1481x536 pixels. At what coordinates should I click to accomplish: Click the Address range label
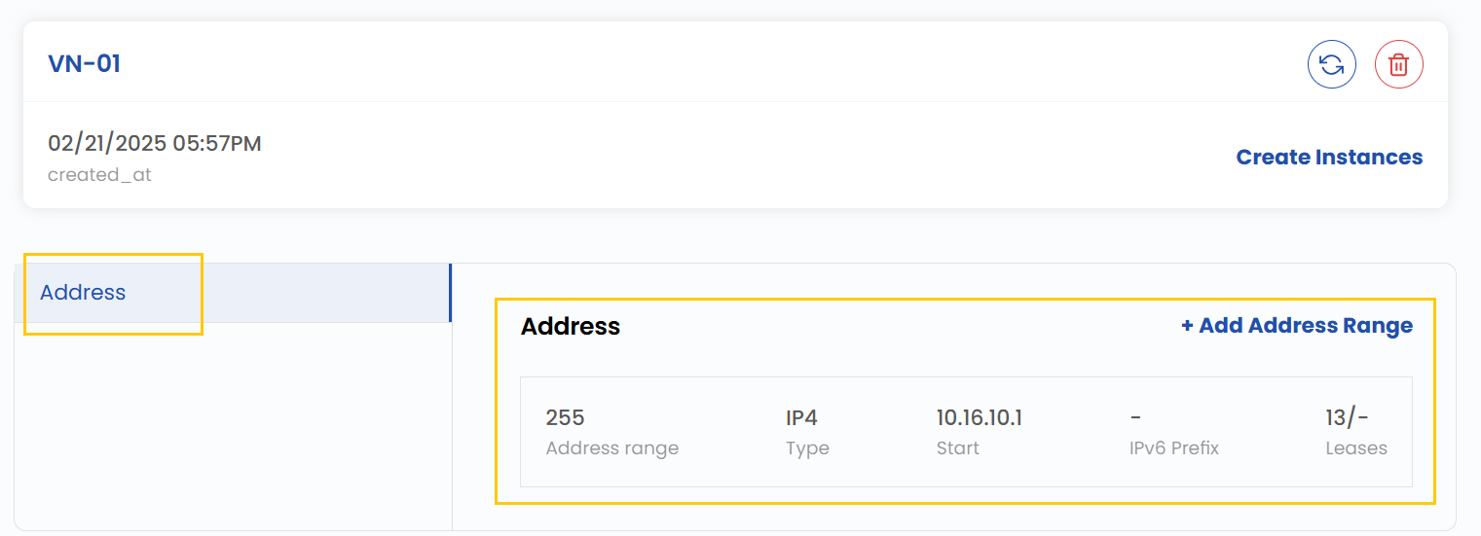pos(611,448)
